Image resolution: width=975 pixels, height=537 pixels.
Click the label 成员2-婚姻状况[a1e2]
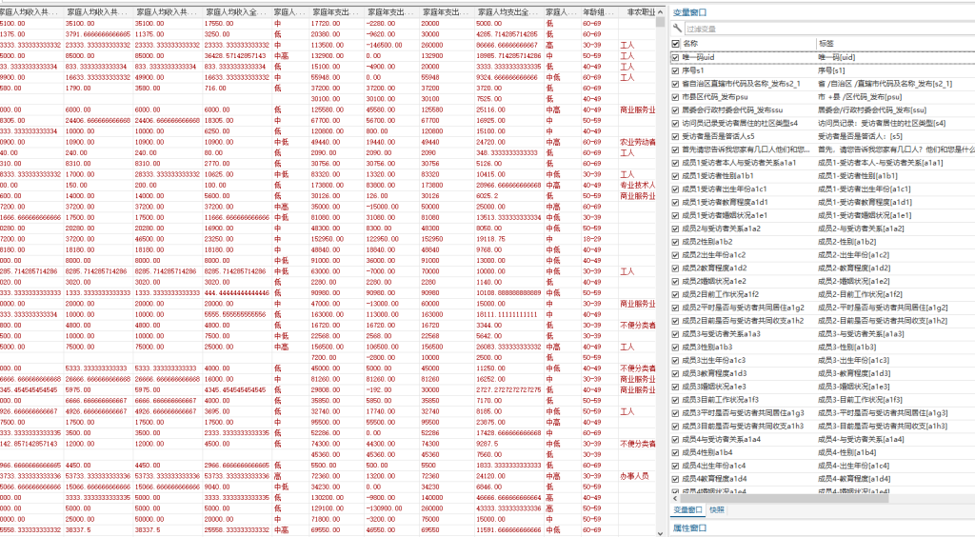(854, 282)
